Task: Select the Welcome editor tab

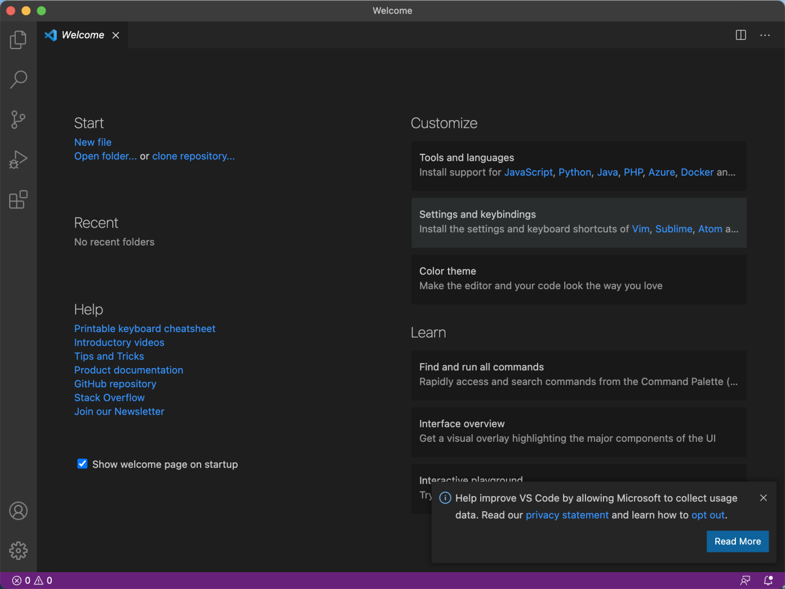Action: pyautogui.click(x=83, y=35)
